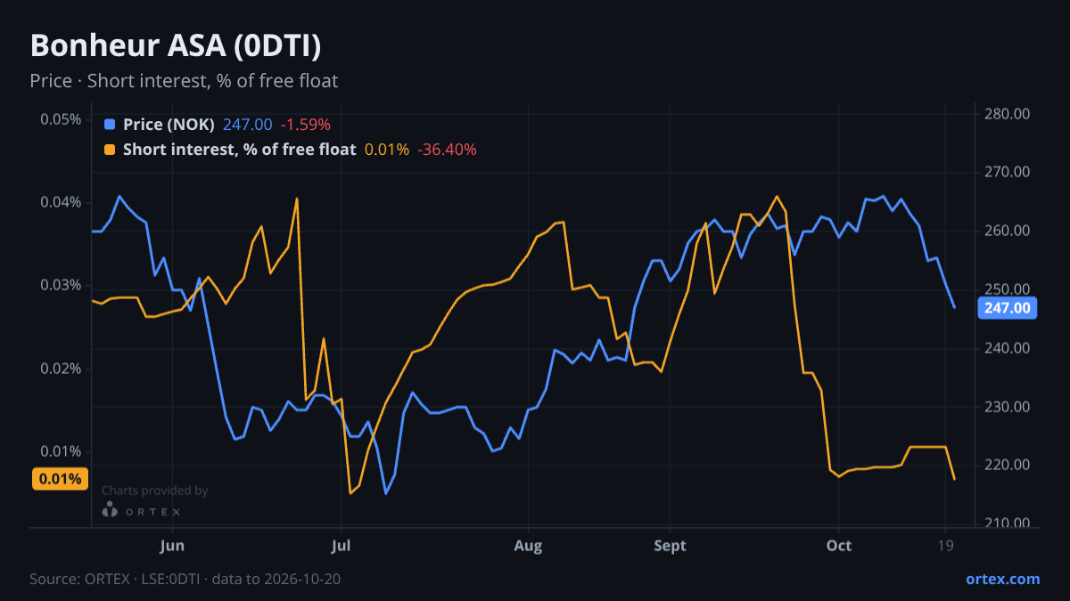Viewport: 1070px width, 601px height.
Task: Open the ortex.com link
Action: click(1003, 579)
